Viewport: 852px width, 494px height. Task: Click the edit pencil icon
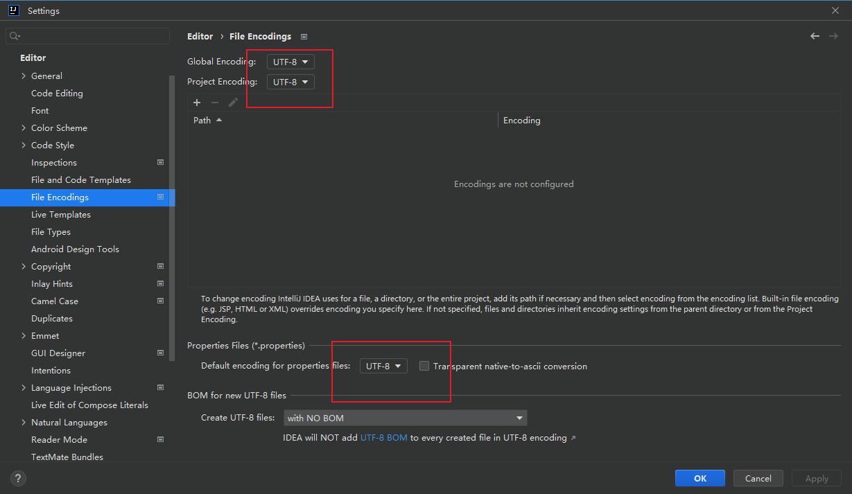click(233, 103)
